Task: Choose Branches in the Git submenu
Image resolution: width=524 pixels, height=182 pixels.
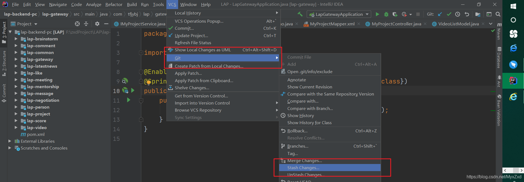Action: (330, 146)
